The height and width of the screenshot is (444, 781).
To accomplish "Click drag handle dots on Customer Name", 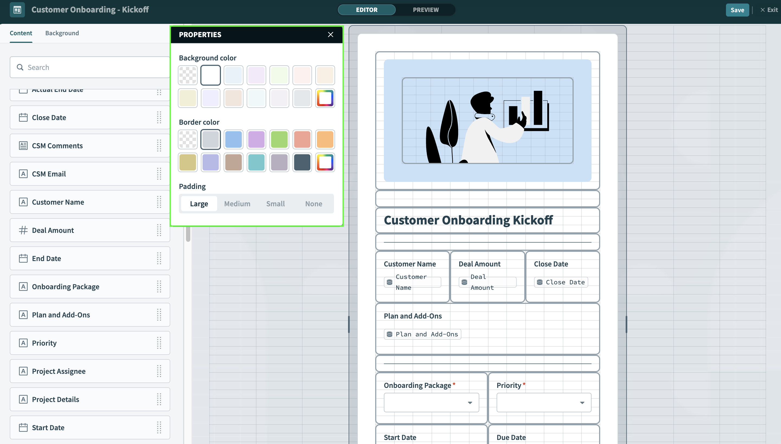I will pyautogui.click(x=159, y=202).
